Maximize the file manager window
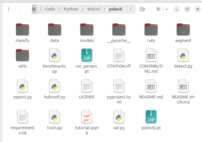Viewport: 202px width, 142px height. tap(187, 9)
